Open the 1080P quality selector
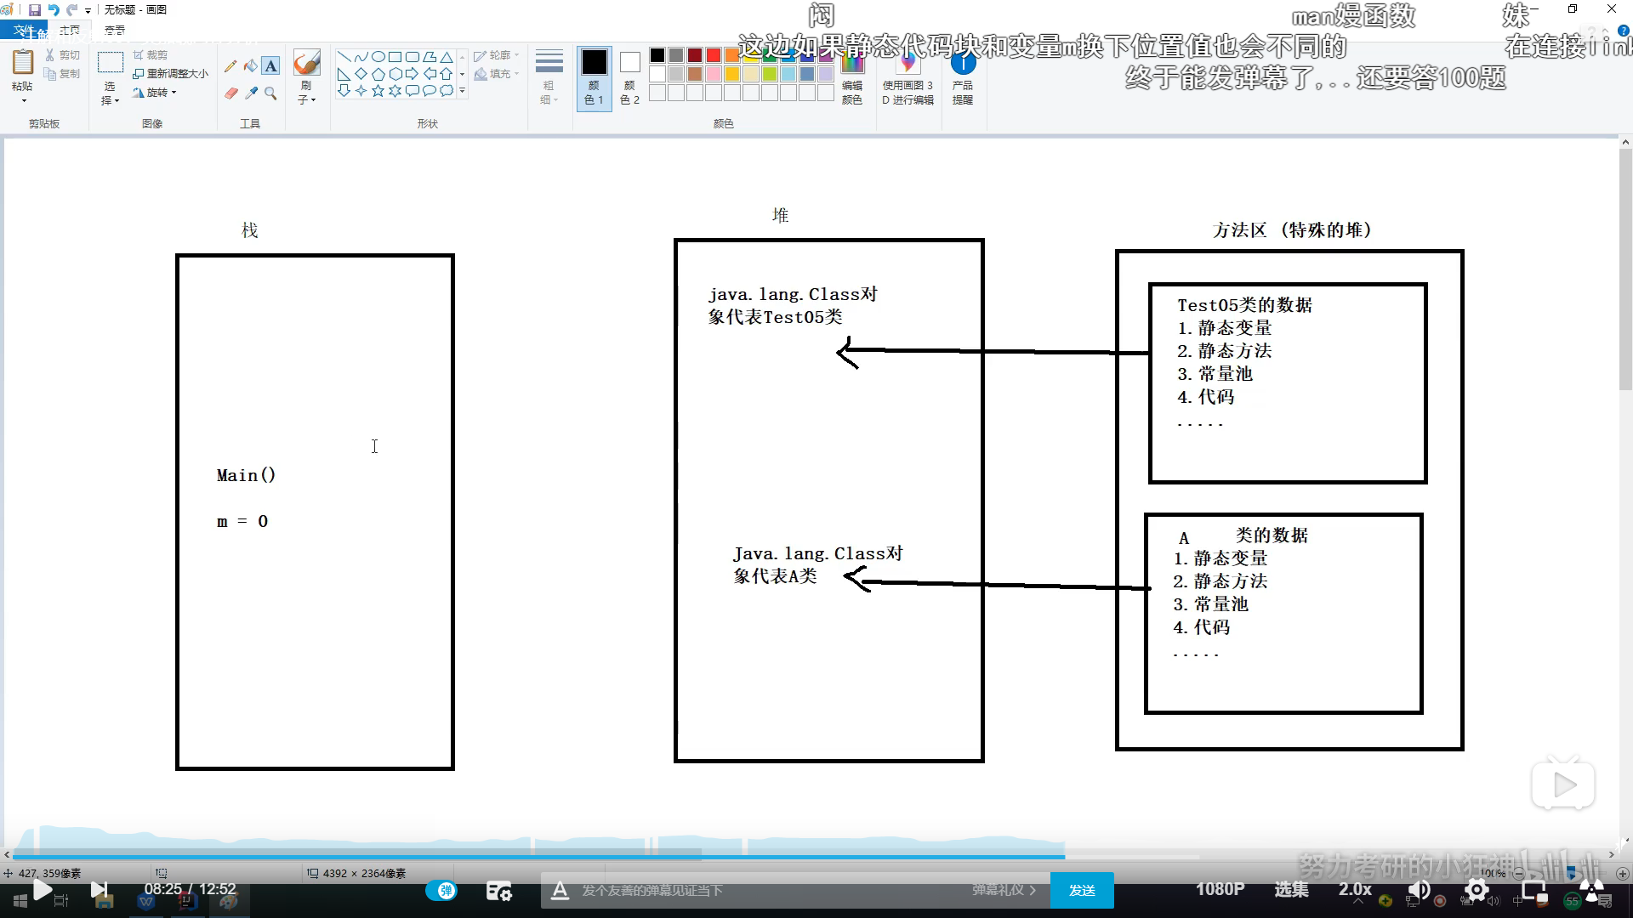The height and width of the screenshot is (918, 1633). [x=1220, y=889]
